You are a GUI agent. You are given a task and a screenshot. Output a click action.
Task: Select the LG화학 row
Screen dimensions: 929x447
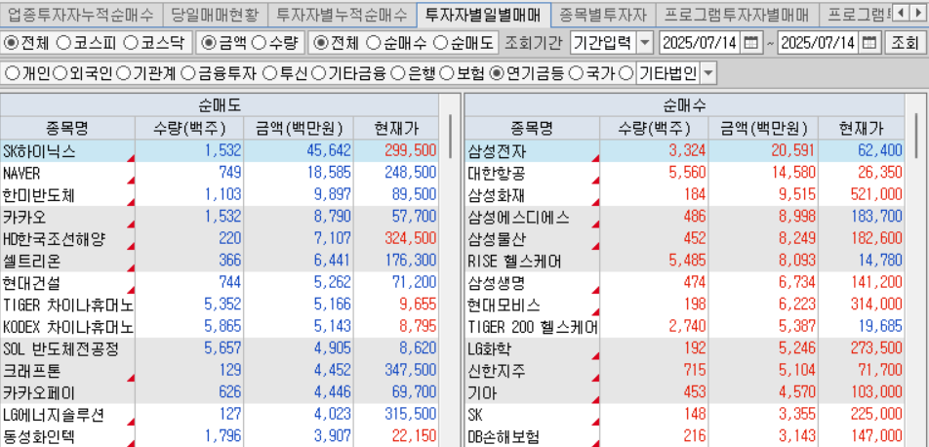coord(685,348)
